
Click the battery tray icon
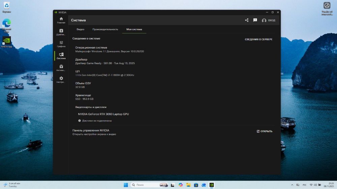pyautogui.click(x=319, y=185)
